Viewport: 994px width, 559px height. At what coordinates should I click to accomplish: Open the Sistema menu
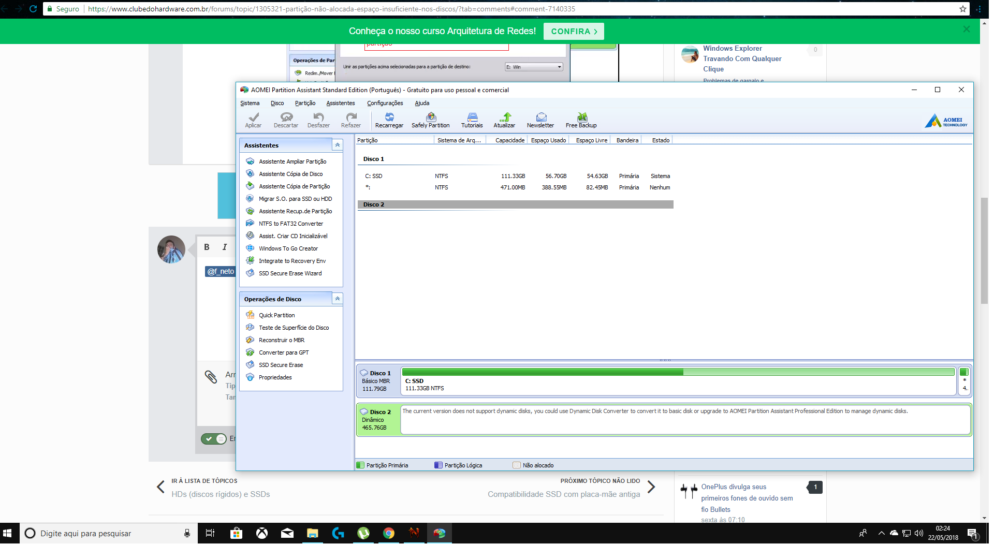click(250, 103)
